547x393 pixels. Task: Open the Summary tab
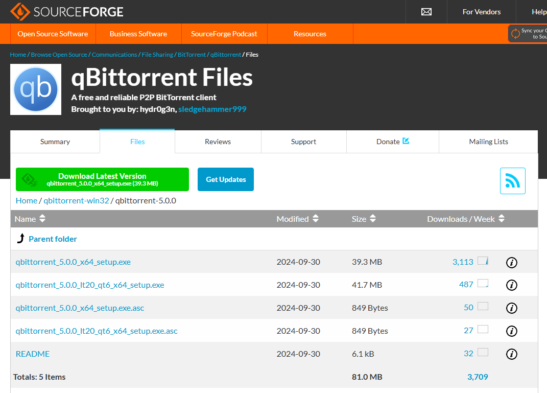[x=55, y=142]
